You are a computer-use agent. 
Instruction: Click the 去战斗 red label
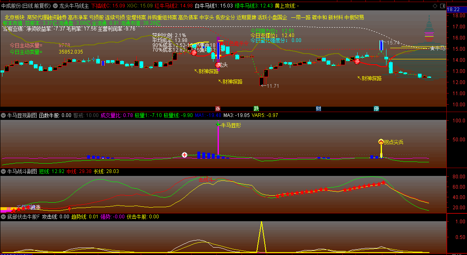coord(206,180)
